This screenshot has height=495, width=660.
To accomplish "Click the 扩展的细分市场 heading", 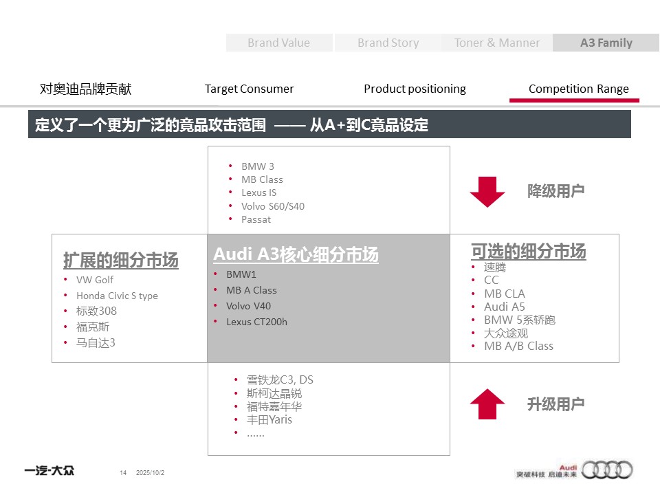I will pos(121,261).
